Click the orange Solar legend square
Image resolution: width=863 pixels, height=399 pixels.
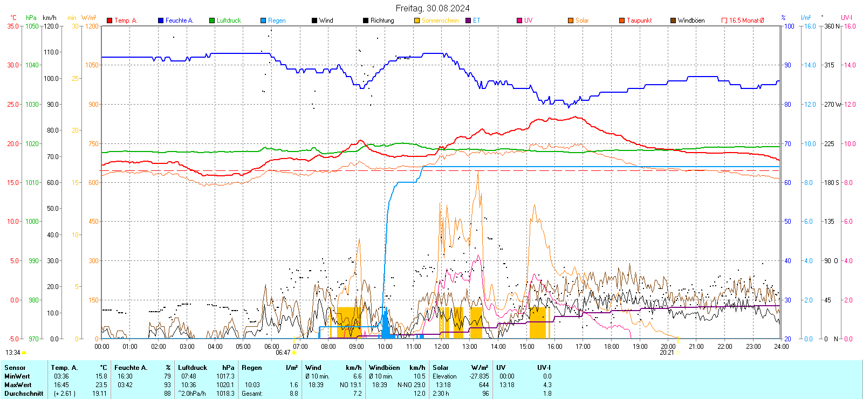(x=571, y=20)
